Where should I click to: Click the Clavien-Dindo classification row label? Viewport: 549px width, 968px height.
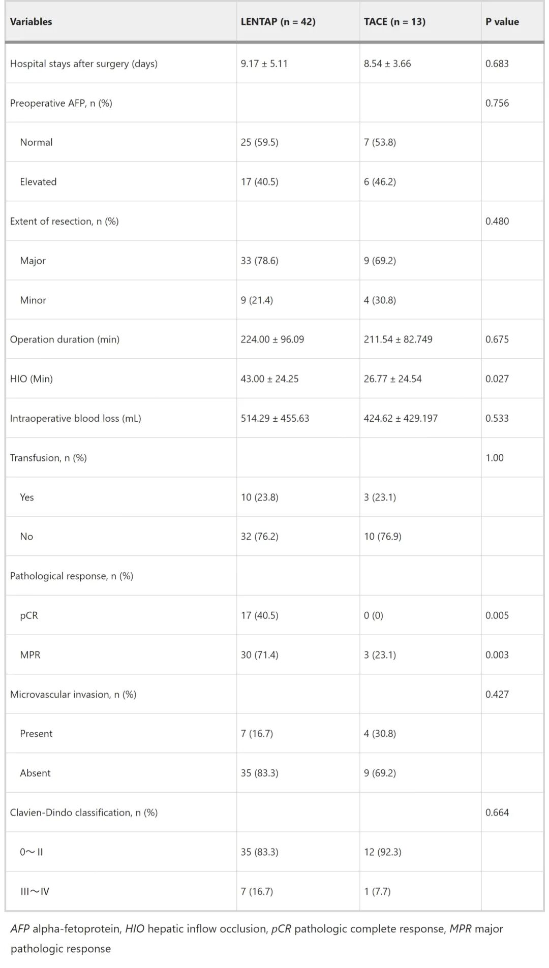84,813
